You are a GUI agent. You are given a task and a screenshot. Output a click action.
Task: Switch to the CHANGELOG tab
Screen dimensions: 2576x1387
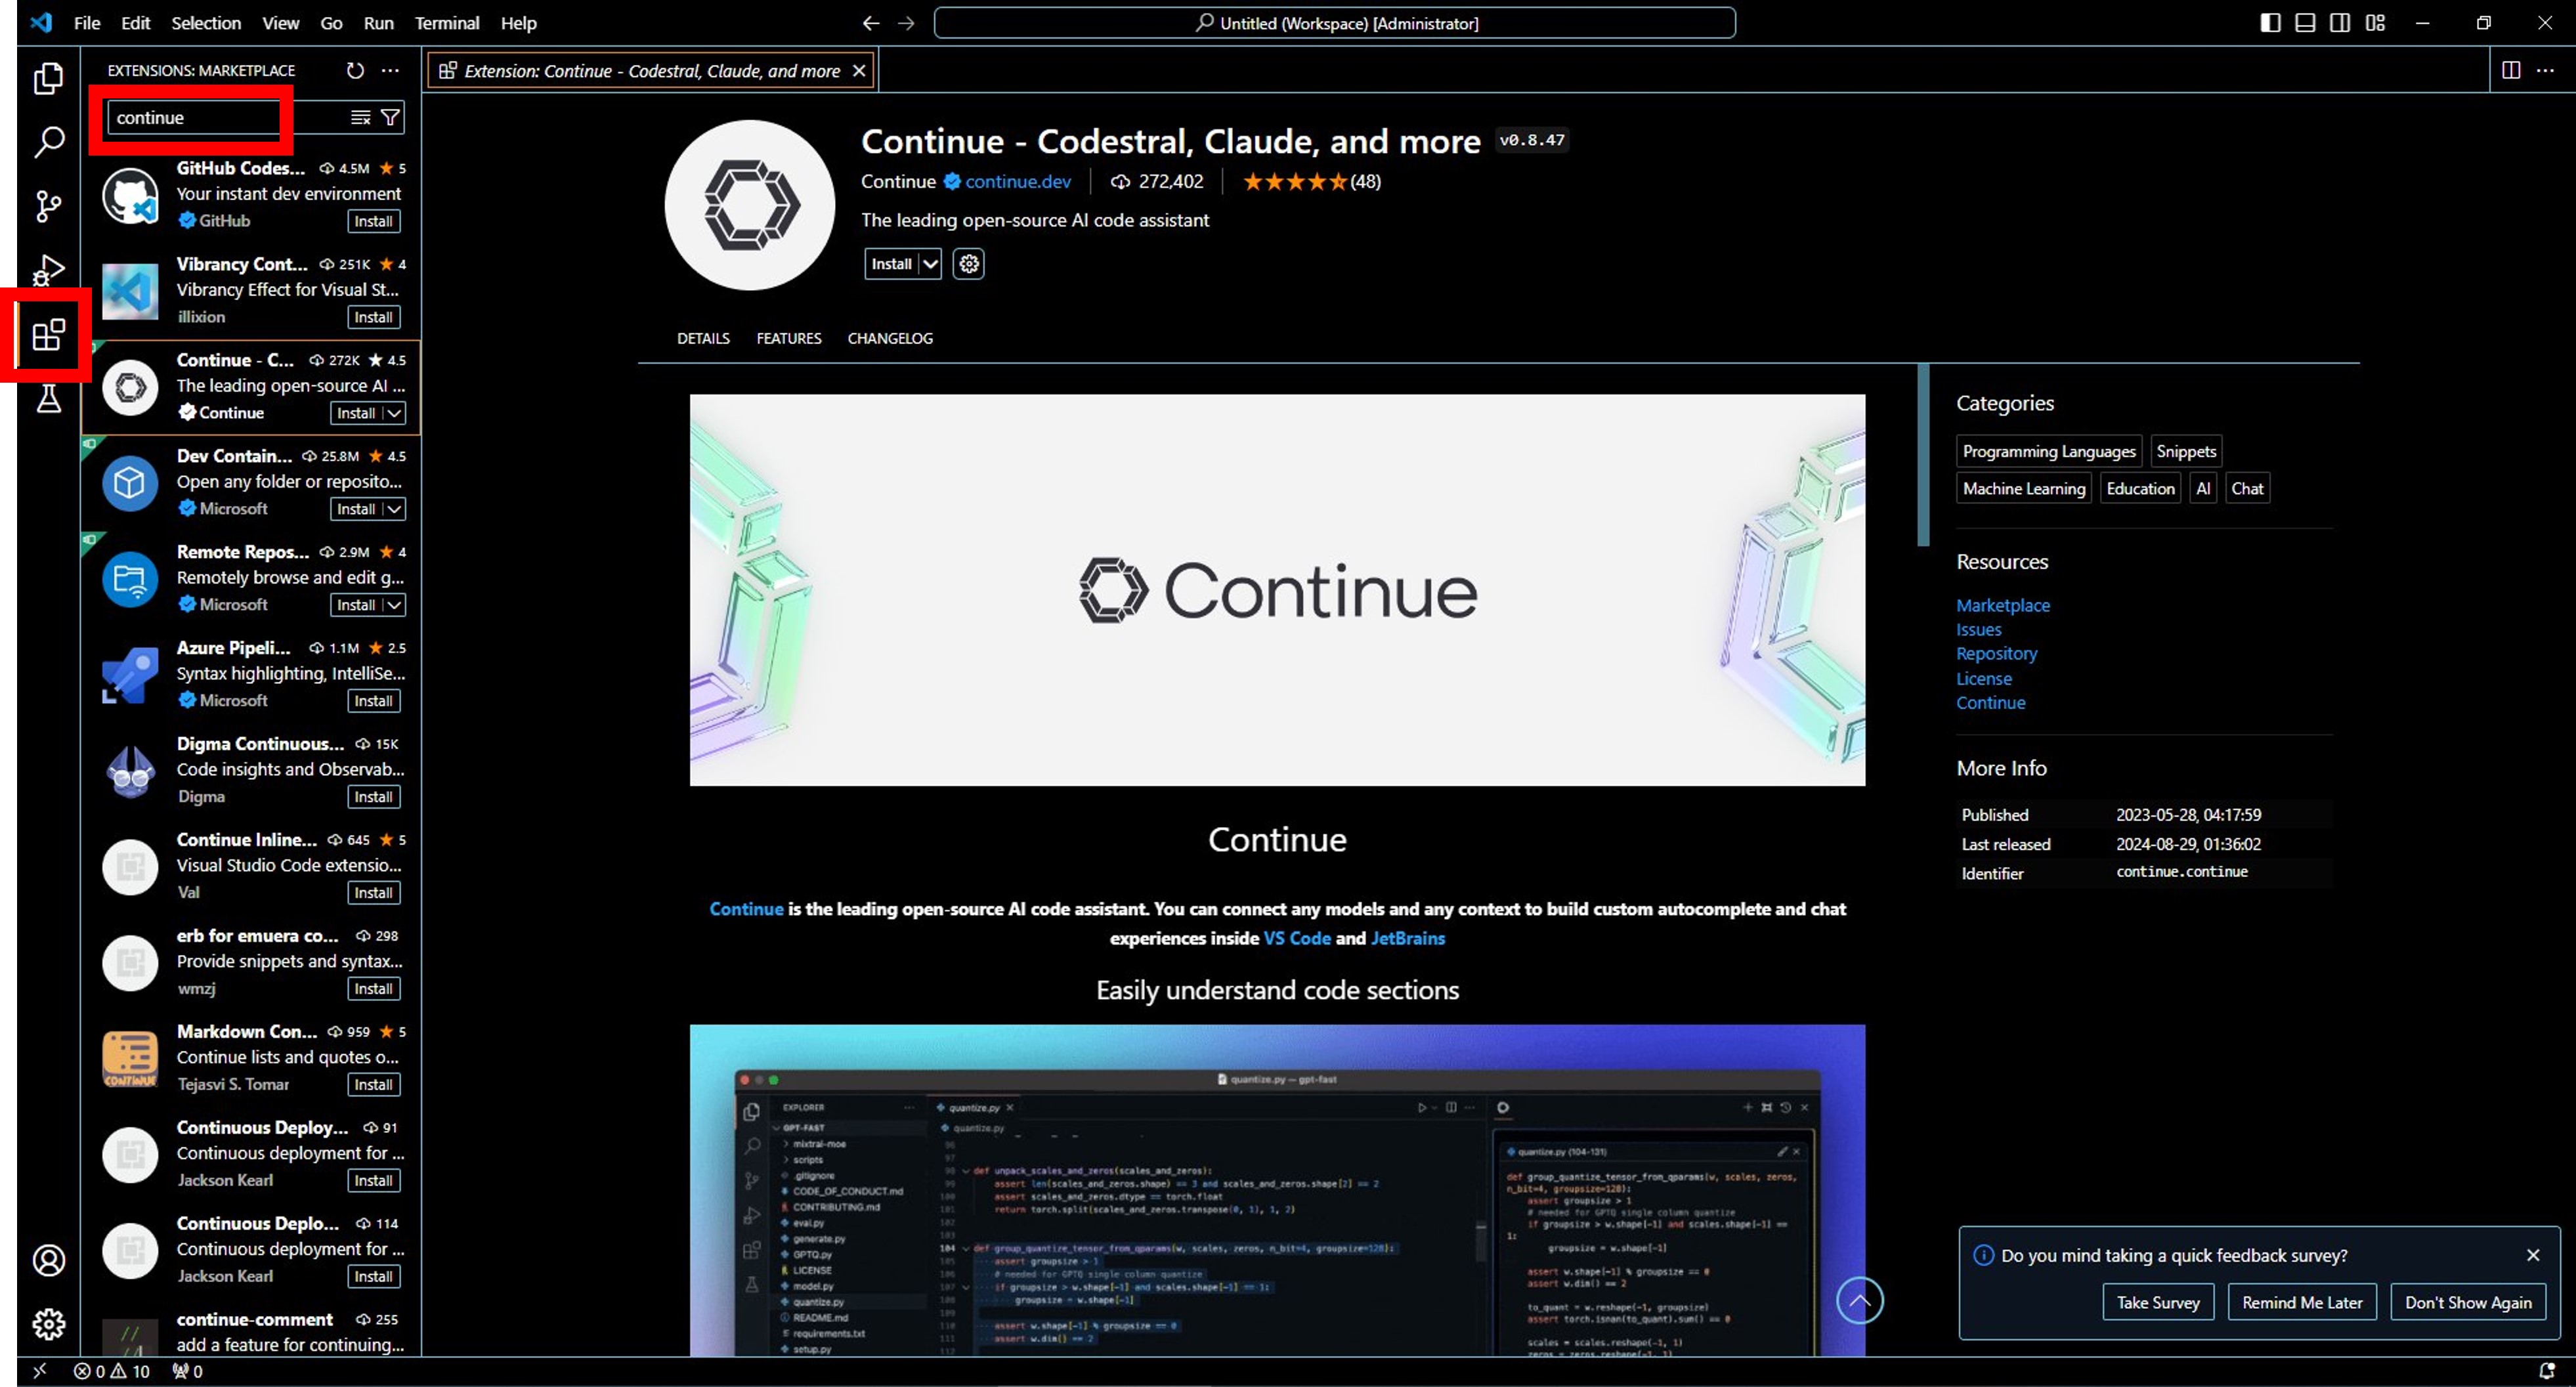coord(889,338)
